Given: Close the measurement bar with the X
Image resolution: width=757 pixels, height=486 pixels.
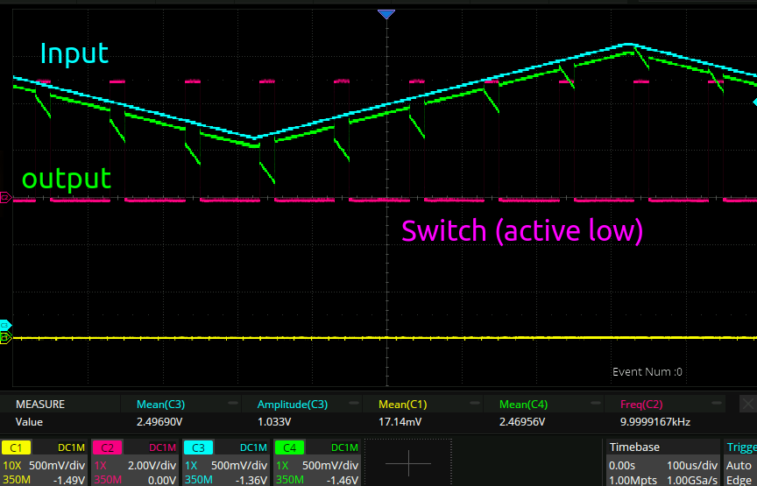Looking at the screenshot, I should [x=746, y=405].
